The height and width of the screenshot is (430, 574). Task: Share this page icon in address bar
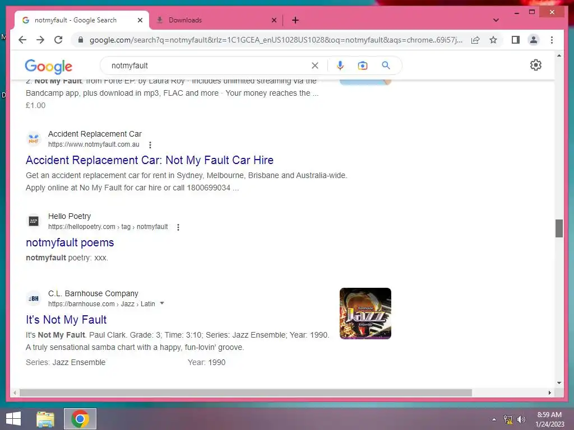[475, 40]
